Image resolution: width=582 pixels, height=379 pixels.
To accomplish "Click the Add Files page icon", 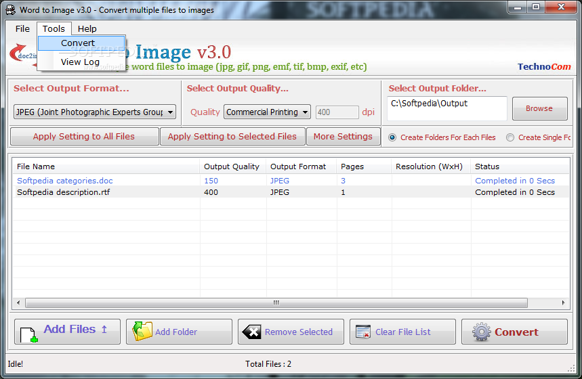I will point(29,334).
